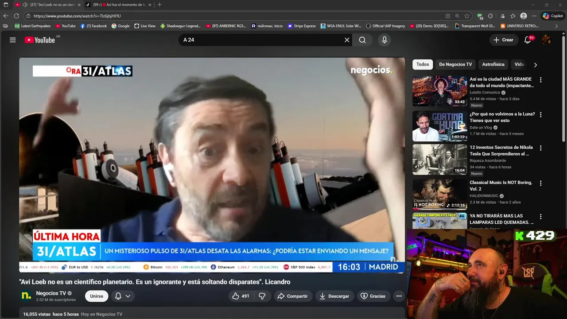Viewport: 567px width, 319px height.
Task: Show more bookmarks overflow arrow
Action: 557,26
